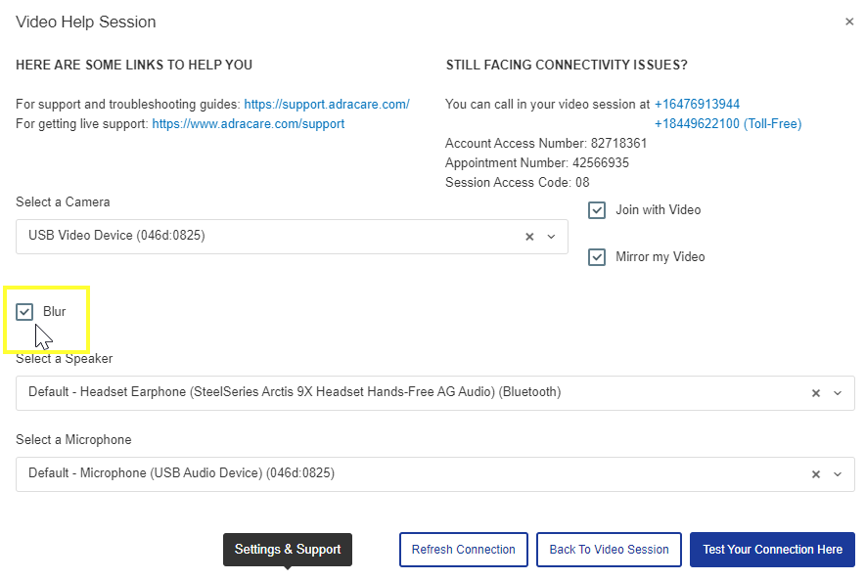865x580 pixels.
Task: Call the +16476913944 phone number link
Action: 697,105
